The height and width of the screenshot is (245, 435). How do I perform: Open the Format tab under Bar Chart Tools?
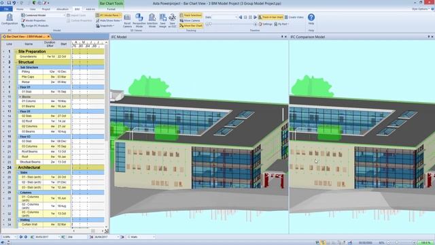tap(111, 9)
